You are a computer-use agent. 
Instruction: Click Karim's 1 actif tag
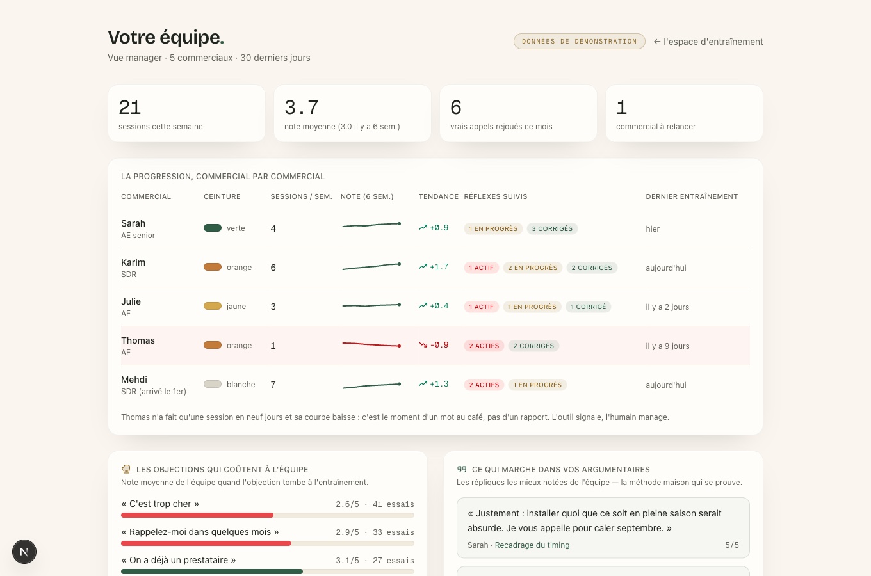[482, 268]
